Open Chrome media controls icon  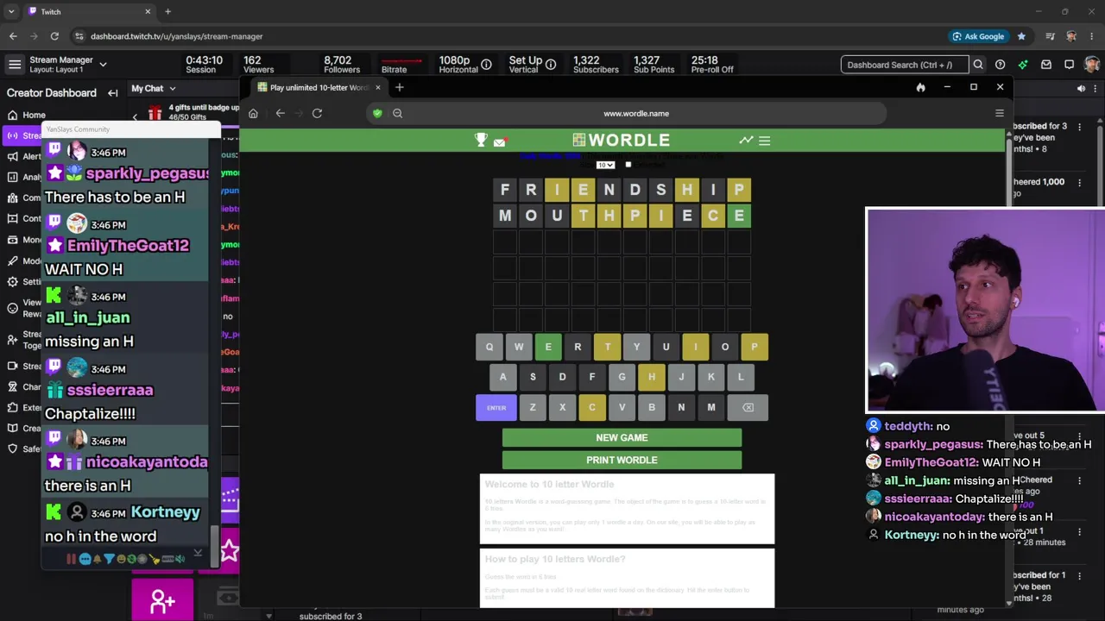pos(1050,36)
